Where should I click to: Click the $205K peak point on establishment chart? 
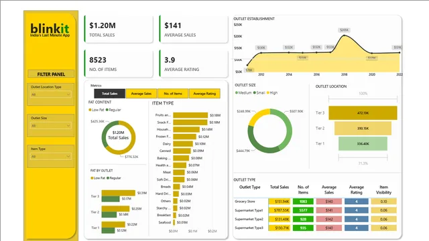344,35
